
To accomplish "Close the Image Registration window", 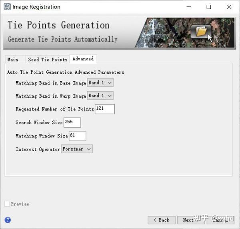I will 229,7.
